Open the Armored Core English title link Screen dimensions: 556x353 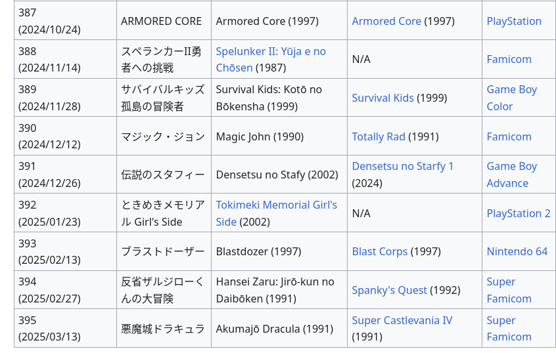(386, 21)
